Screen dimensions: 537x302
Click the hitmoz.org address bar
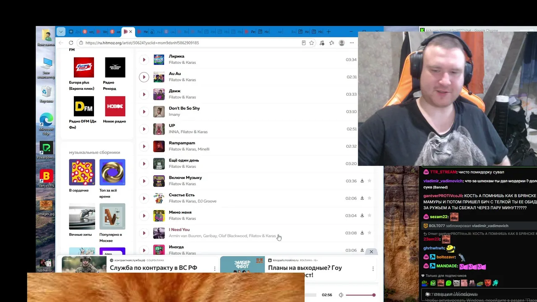pos(189,43)
